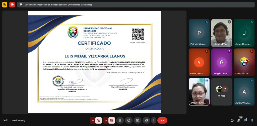Click Dr. Julio César Luján Minaya signature name
This screenshot has height=126, width=257.
[72, 87]
